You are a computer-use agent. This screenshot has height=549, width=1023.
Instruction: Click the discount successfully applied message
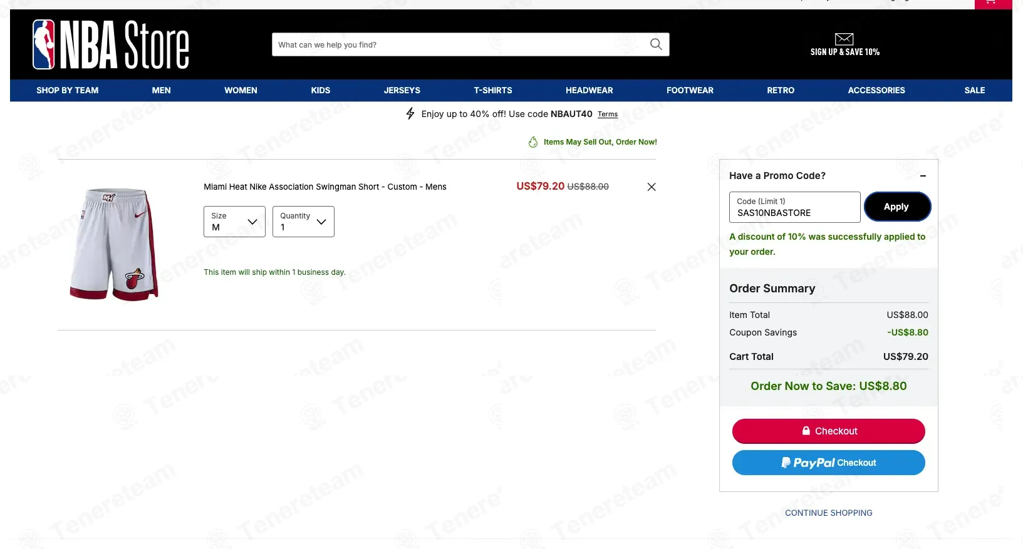827,244
